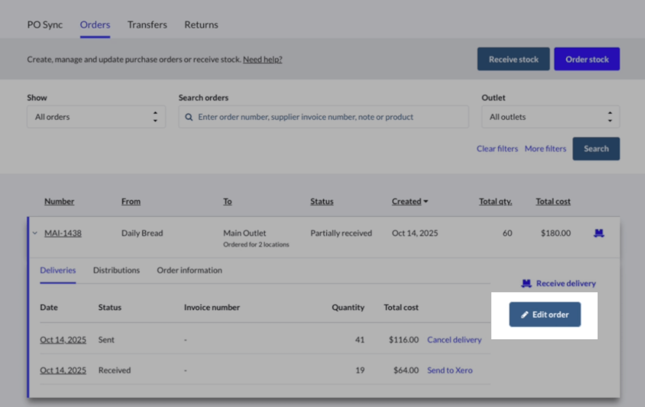The image size is (645, 407).
Task: View the Order information tab
Action: click(189, 270)
